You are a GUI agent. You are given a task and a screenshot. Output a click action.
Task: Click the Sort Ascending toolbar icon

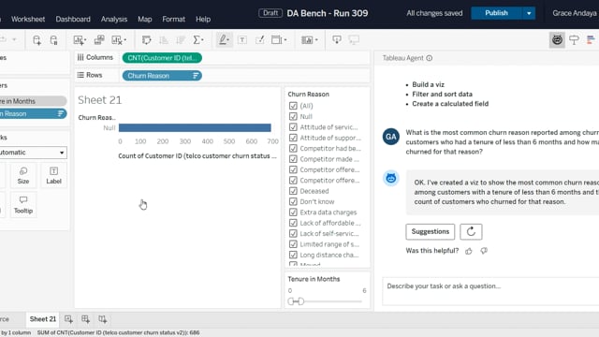(164, 40)
